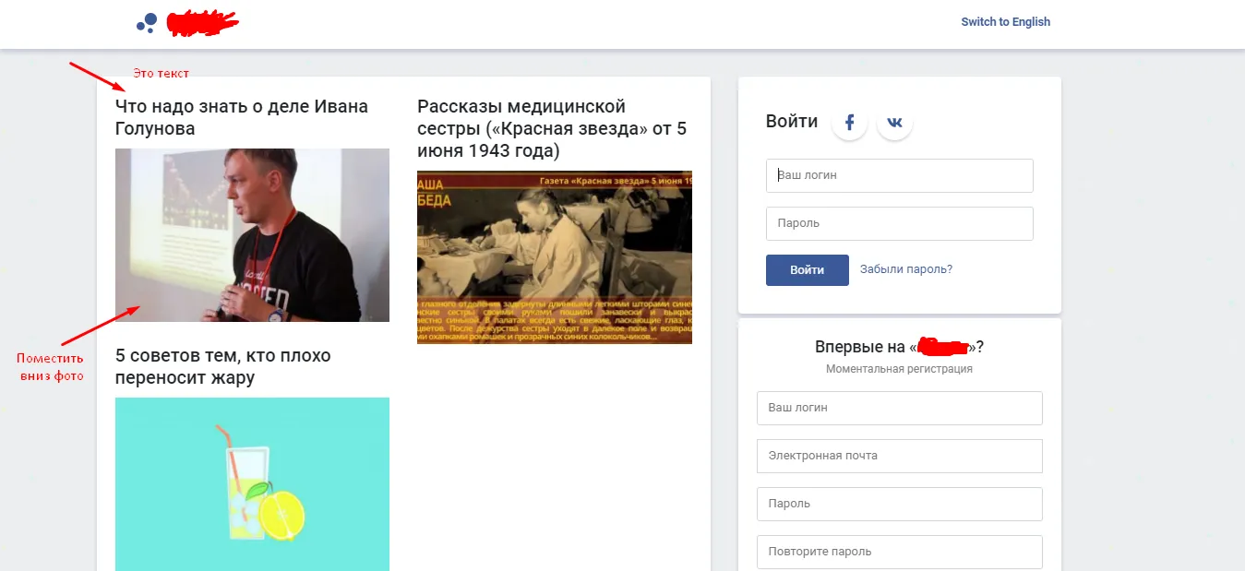Click the VK login icon

[895, 123]
